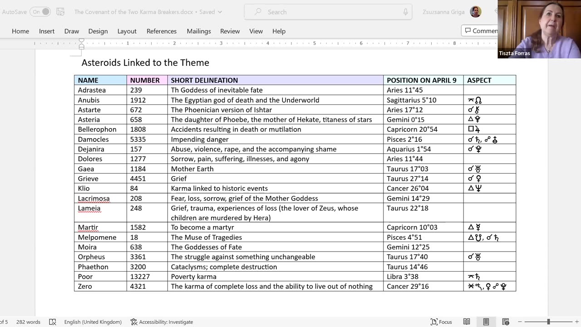Toggle the AutoSave switch

click(40, 12)
